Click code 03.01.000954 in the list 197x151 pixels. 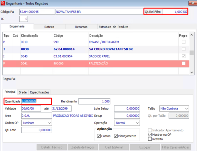click(x=63, y=56)
